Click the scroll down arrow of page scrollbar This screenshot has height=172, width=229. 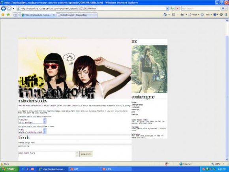(227, 159)
